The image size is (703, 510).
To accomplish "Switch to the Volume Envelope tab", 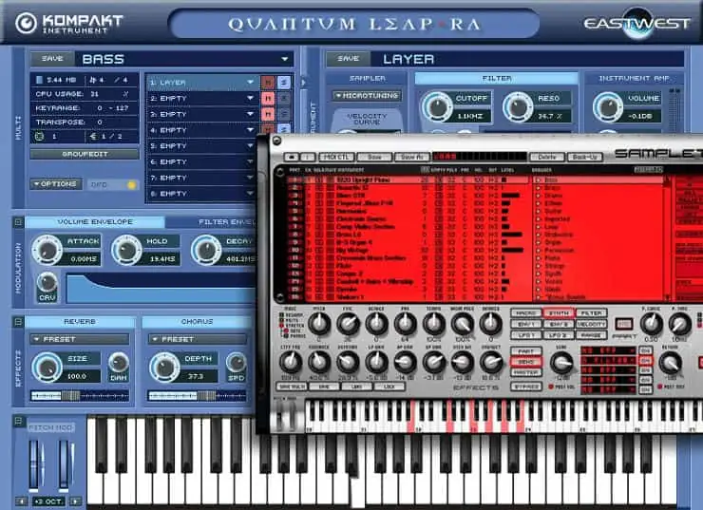I will 95,222.
